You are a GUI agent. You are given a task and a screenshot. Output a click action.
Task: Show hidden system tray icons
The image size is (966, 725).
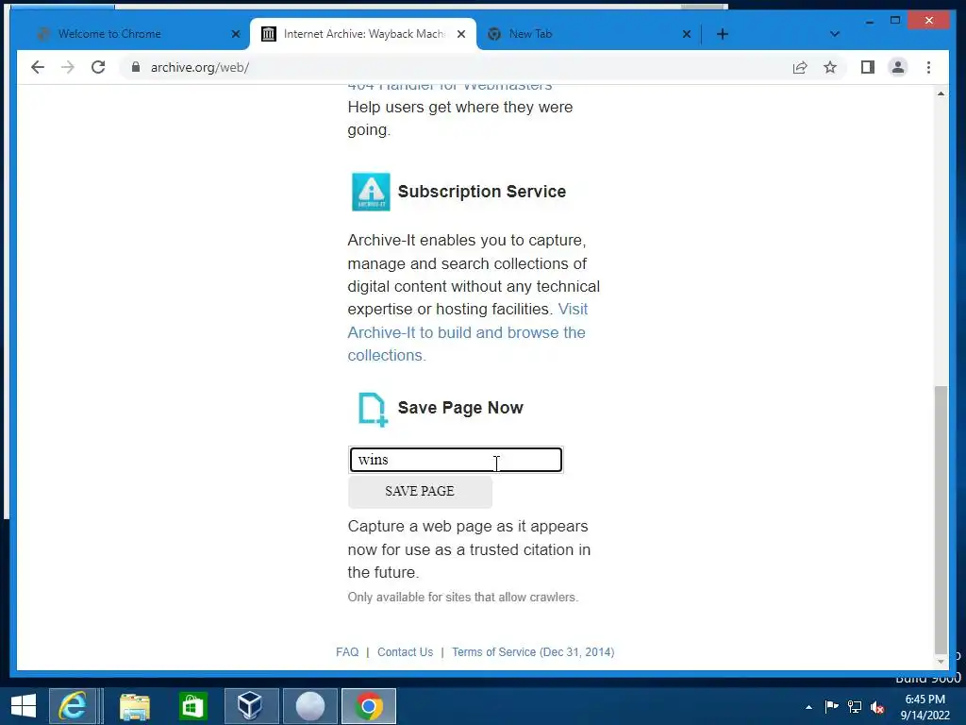click(x=808, y=707)
